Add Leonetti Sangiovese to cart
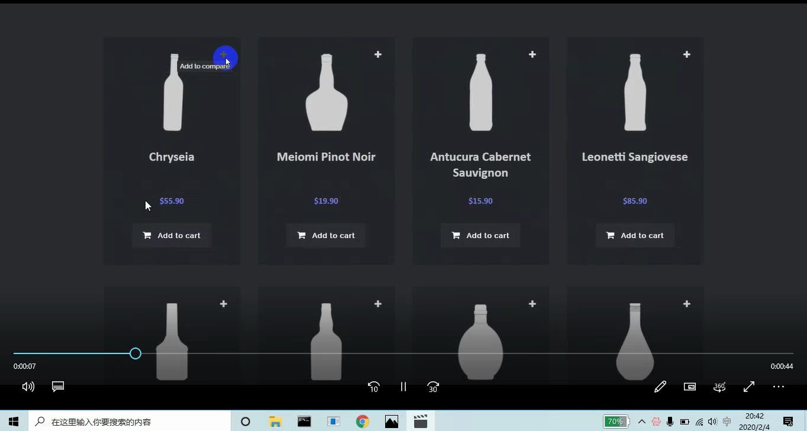Screen dimensions: 807x431 tap(635, 236)
